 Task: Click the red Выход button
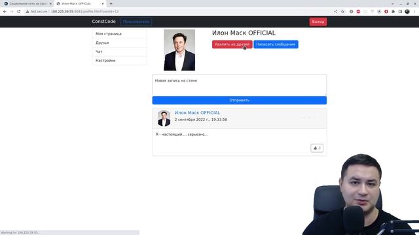pos(318,22)
